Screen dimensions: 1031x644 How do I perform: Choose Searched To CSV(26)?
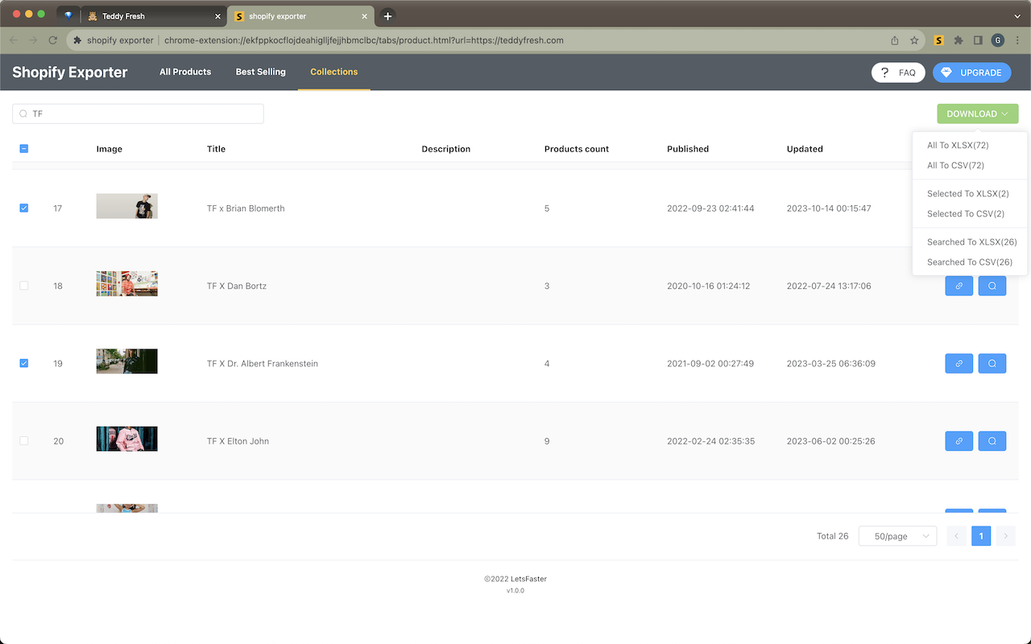point(970,262)
